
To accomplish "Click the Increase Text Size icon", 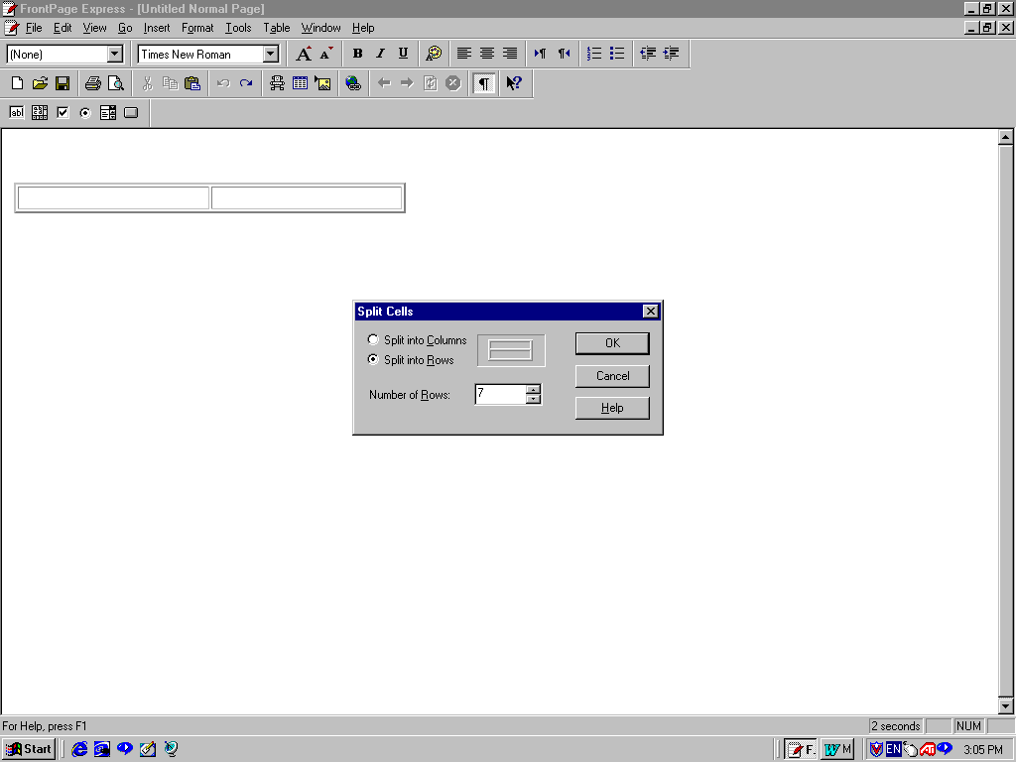I will point(304,54).
